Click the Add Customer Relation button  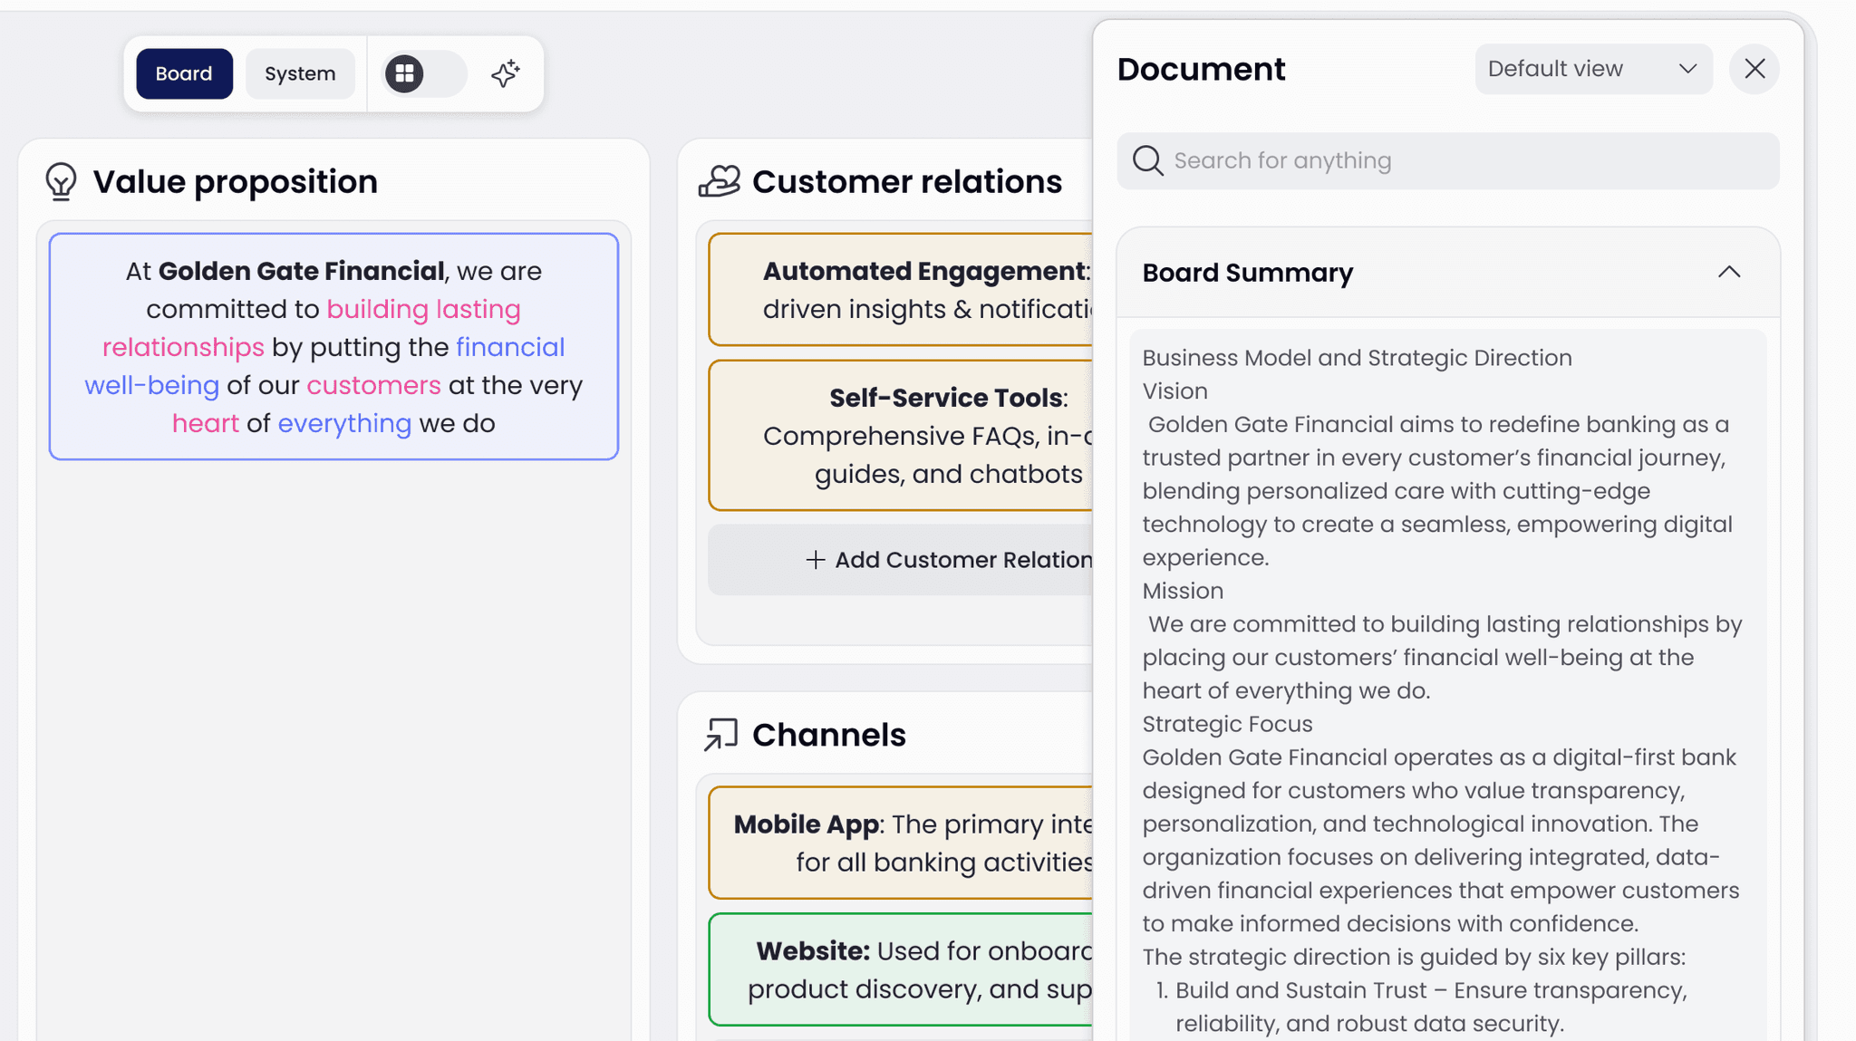942,560
